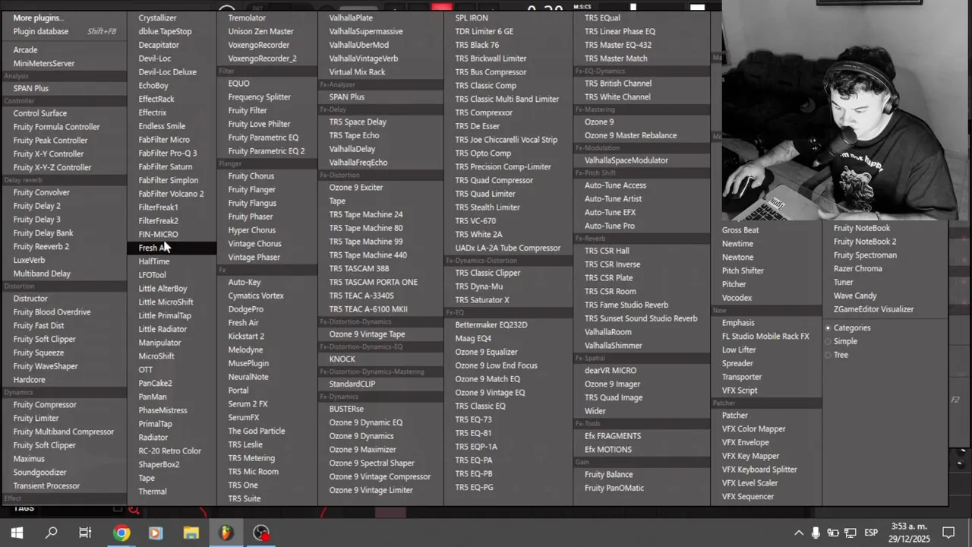
Task: Switch to OBS Studio taskbar icon
Action: [261, 533]
